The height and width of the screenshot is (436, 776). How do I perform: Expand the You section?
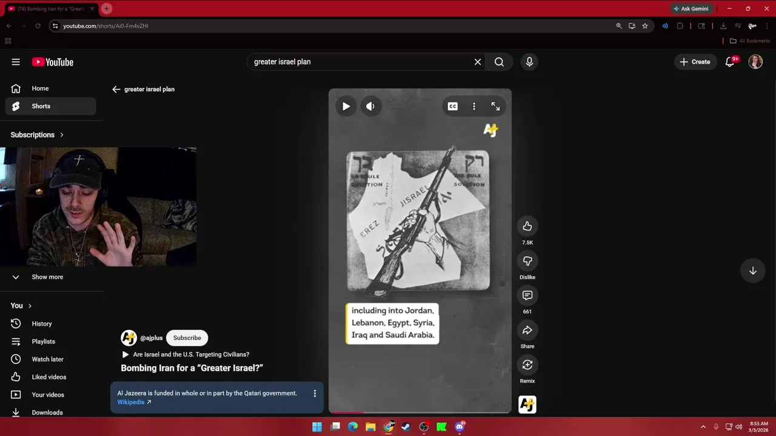coord(21,306)
